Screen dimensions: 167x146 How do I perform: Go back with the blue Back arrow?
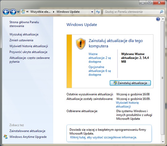pyautogui.click(x=6, y=12)
